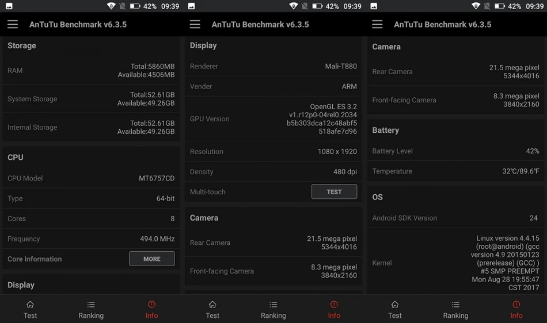Select the Resolution 1080 x 1920 row
This screenshot has height=323, width=547.
click(273, 151)
